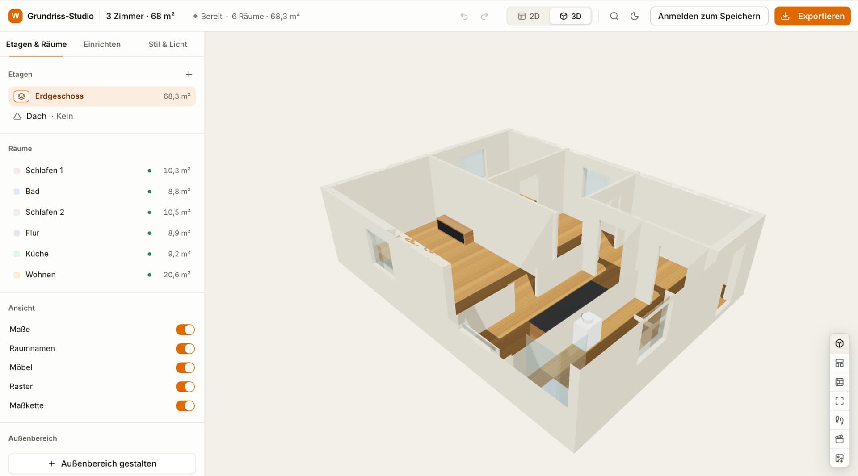The height and width of the screenshot is (476, 858).
Task: Toggle the Raumnamen switch
Action: point(185,349)
